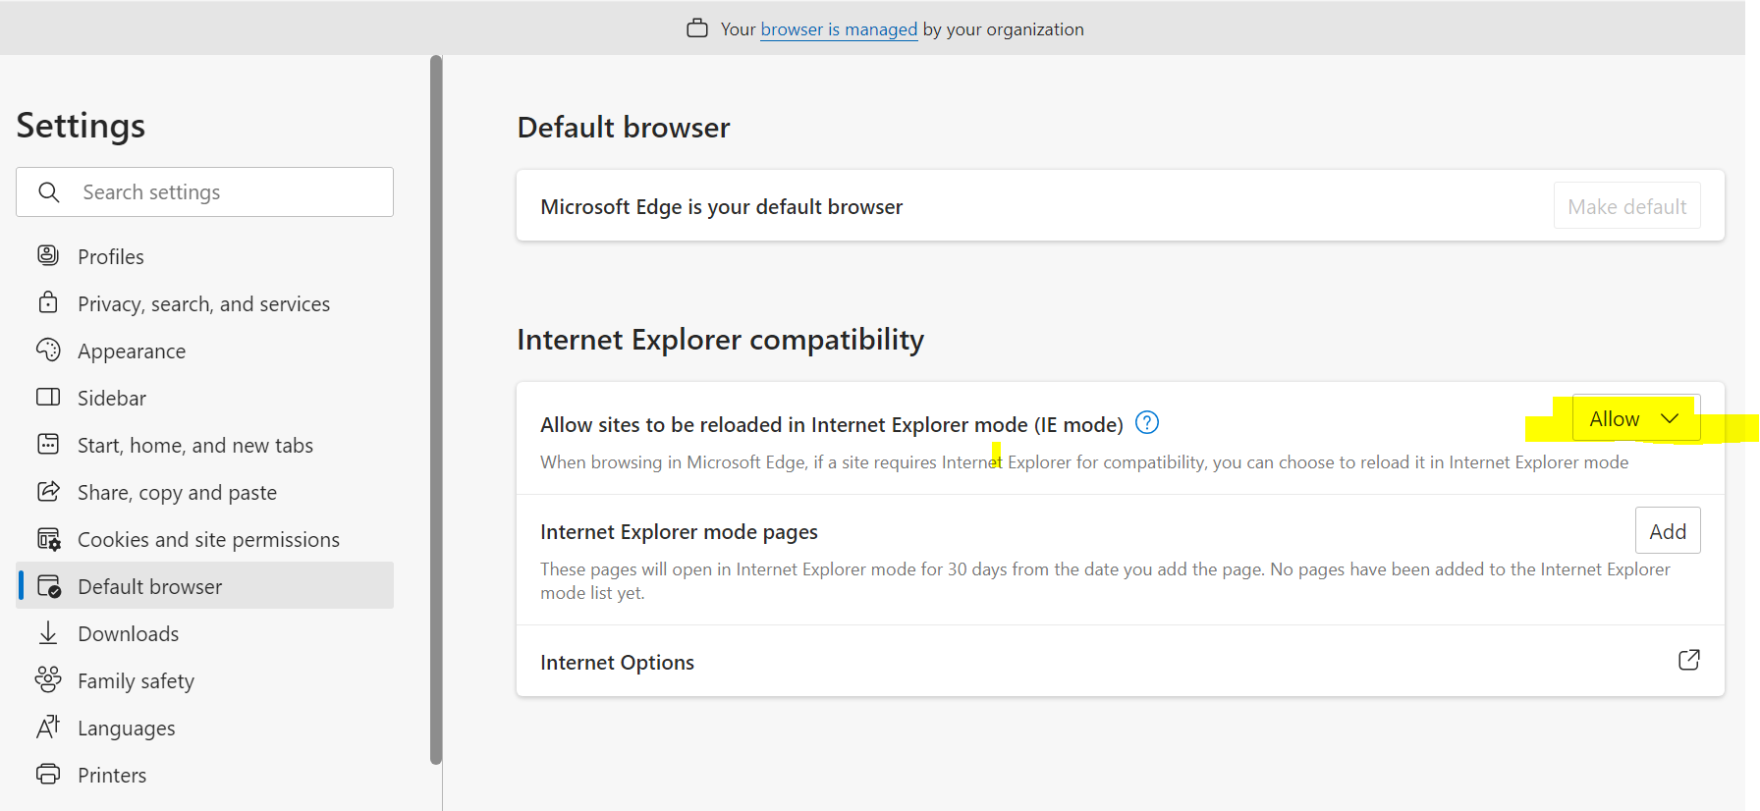Click the Downloads arrow icon
Image resolution: width=1760 pixels, height=811 pixels.
pos(48,633)
